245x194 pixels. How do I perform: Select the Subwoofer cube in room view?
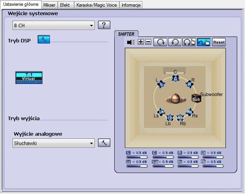click(x=196, y=98)
